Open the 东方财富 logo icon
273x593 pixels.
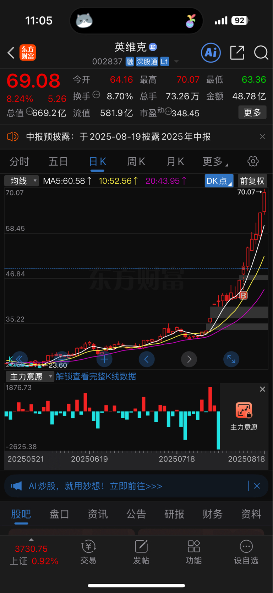click(x=28, y=53)
